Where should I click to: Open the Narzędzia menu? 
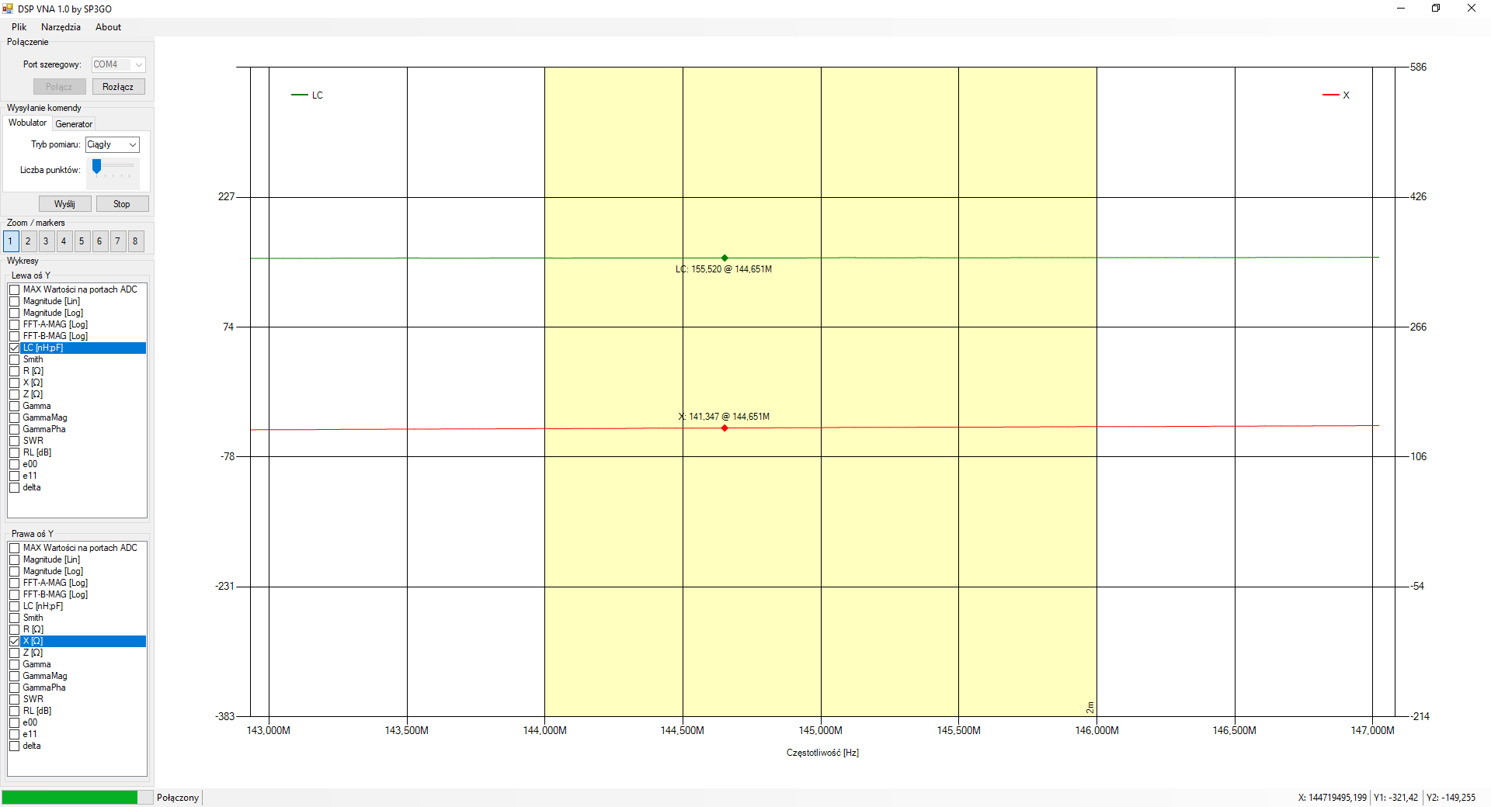click(61, 27)
